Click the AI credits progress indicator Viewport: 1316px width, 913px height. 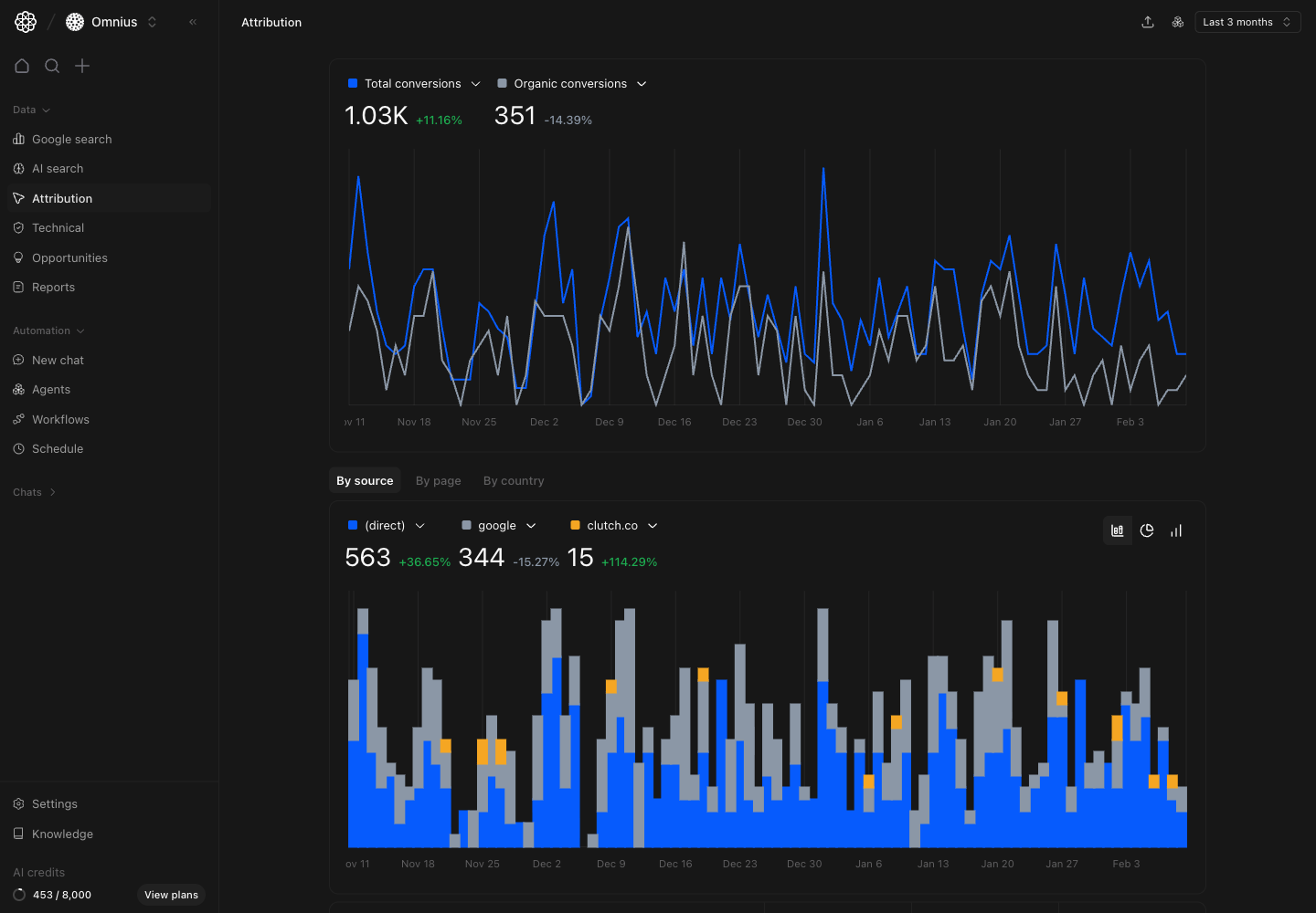(x=20, y=895)
